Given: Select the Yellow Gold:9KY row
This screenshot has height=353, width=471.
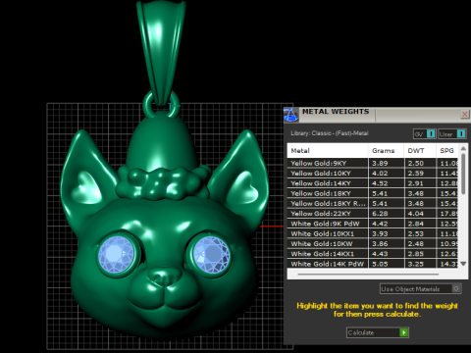Looking at the screenshot, I should pos(373,163).
